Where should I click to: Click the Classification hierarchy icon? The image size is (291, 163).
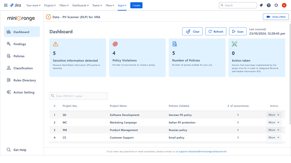point(9,68)
